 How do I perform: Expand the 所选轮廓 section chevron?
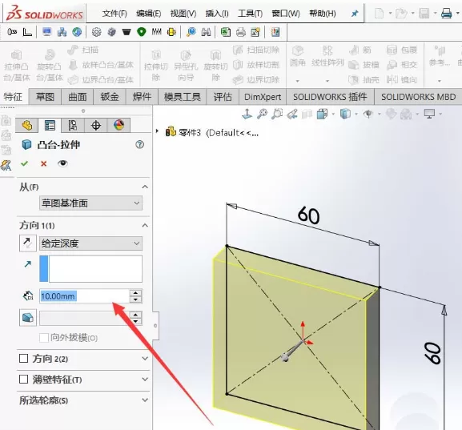coord(145,400)
